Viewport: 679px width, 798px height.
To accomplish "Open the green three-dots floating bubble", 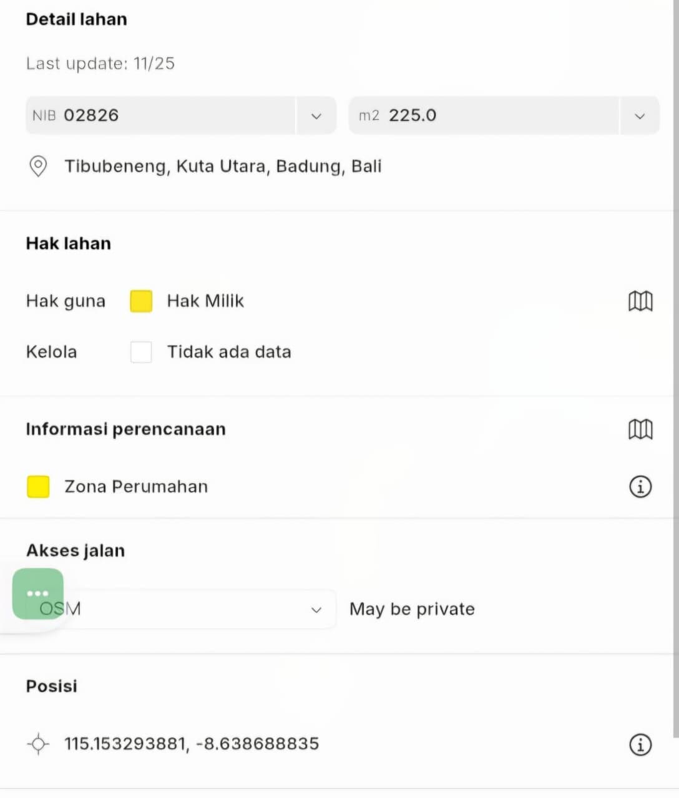I will tap(38, 594).
